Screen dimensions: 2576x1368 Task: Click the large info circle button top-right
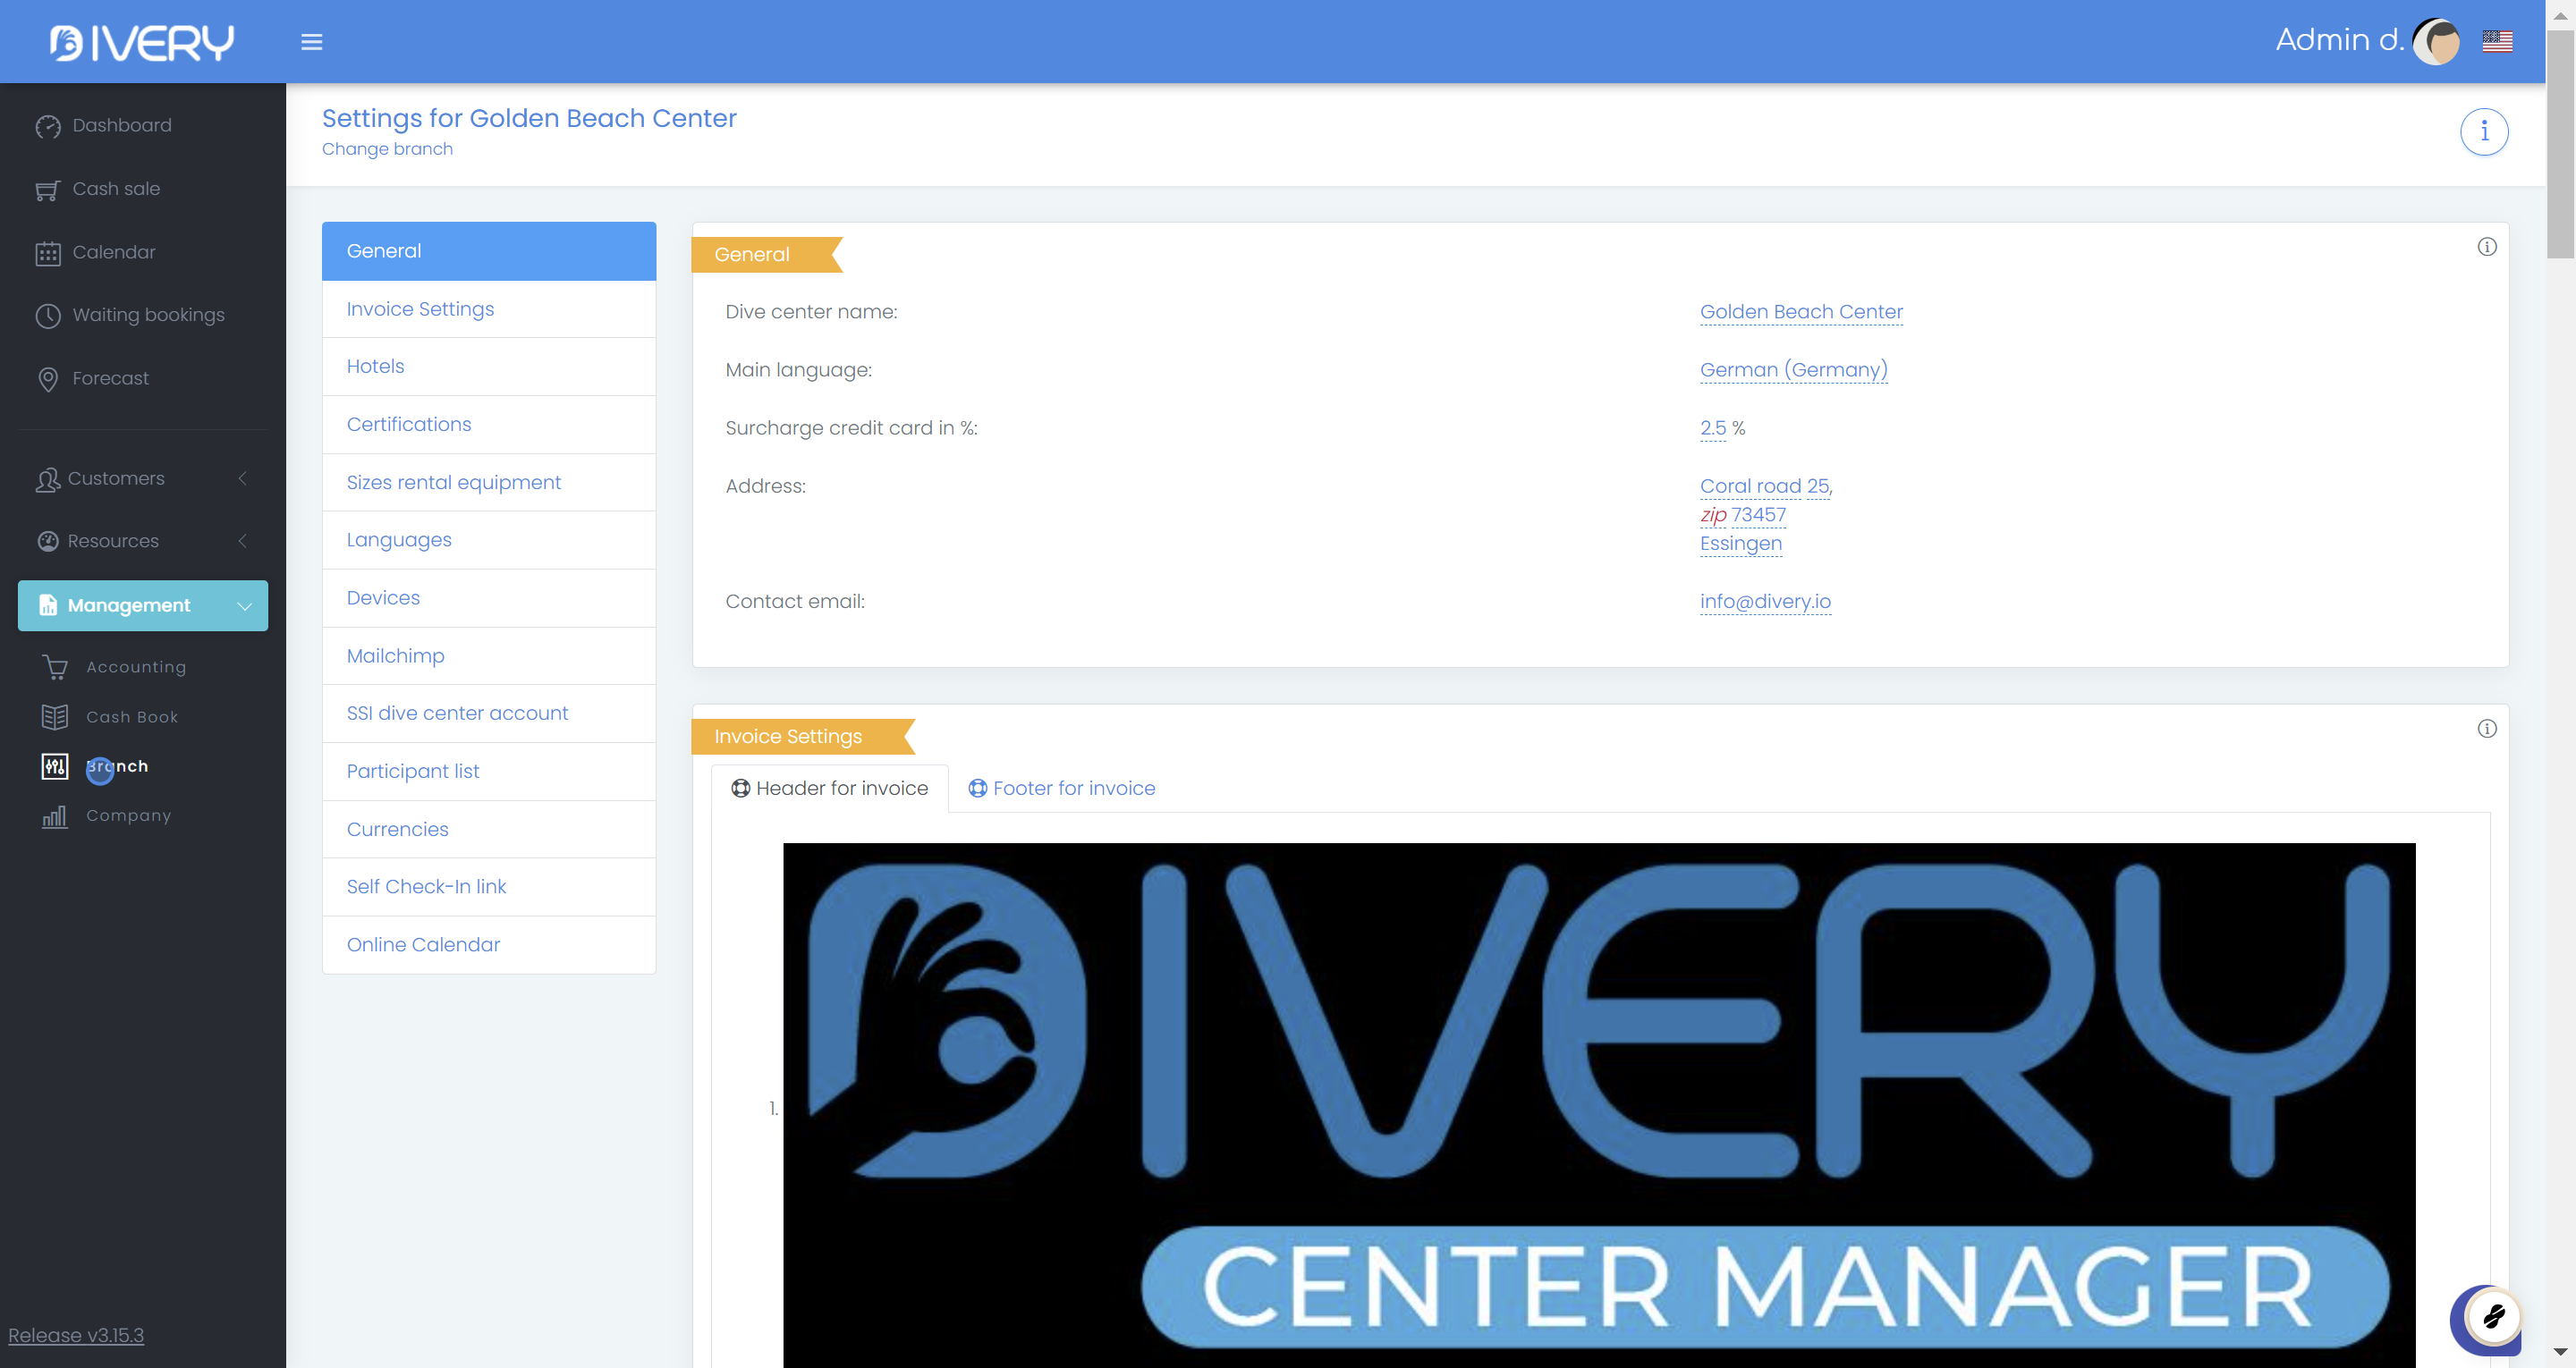2483,132
